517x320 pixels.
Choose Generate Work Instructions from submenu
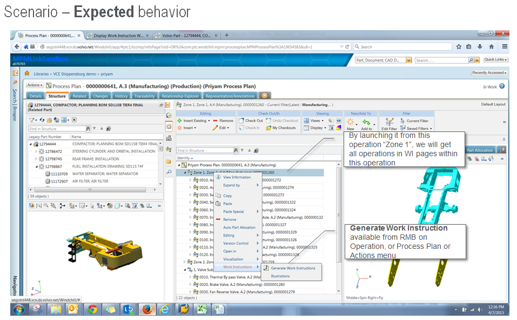pyautogui.click(x=293, y=268)
